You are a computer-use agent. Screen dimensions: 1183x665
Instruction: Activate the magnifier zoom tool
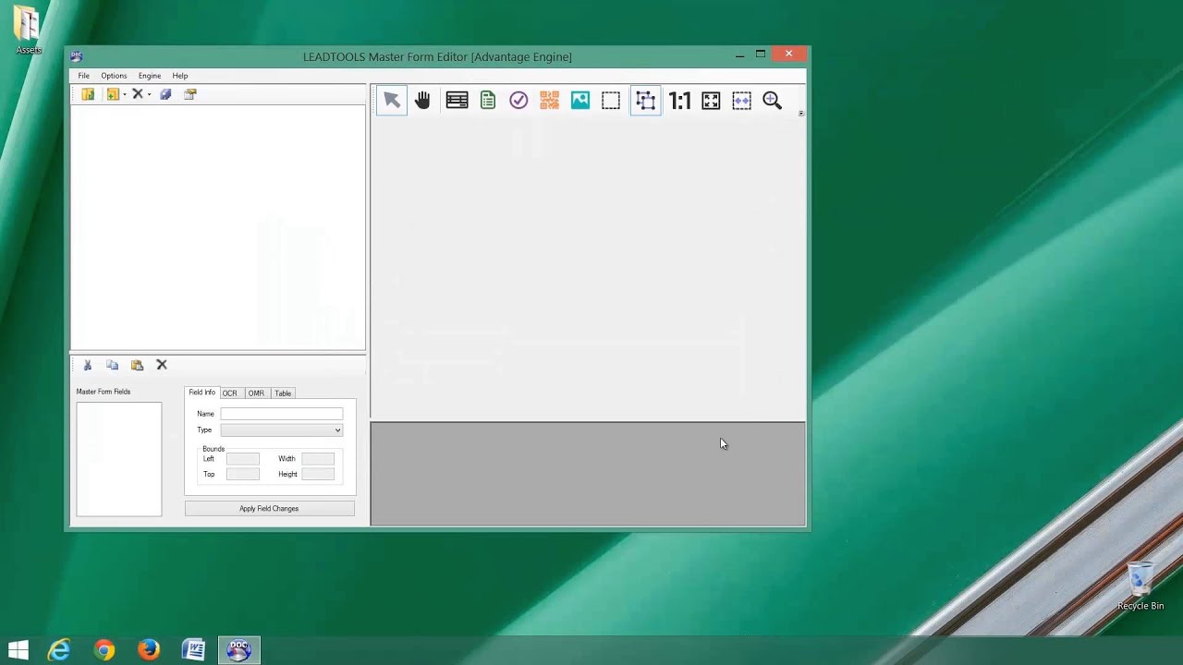point(773,101)
